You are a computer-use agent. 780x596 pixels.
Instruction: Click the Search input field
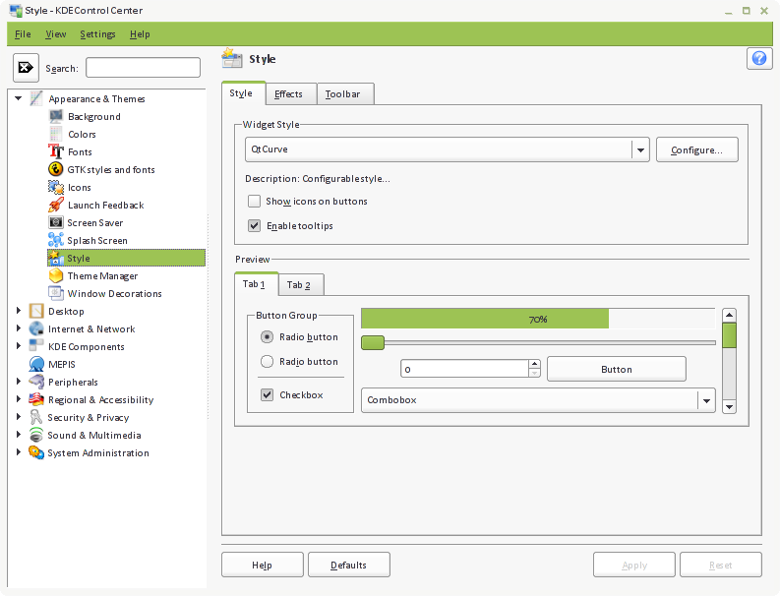coord(144,67)
